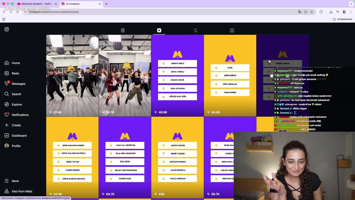The image size is (355, 200).
Task: Open Also from Meta menu
Action: tap(18, 191)
